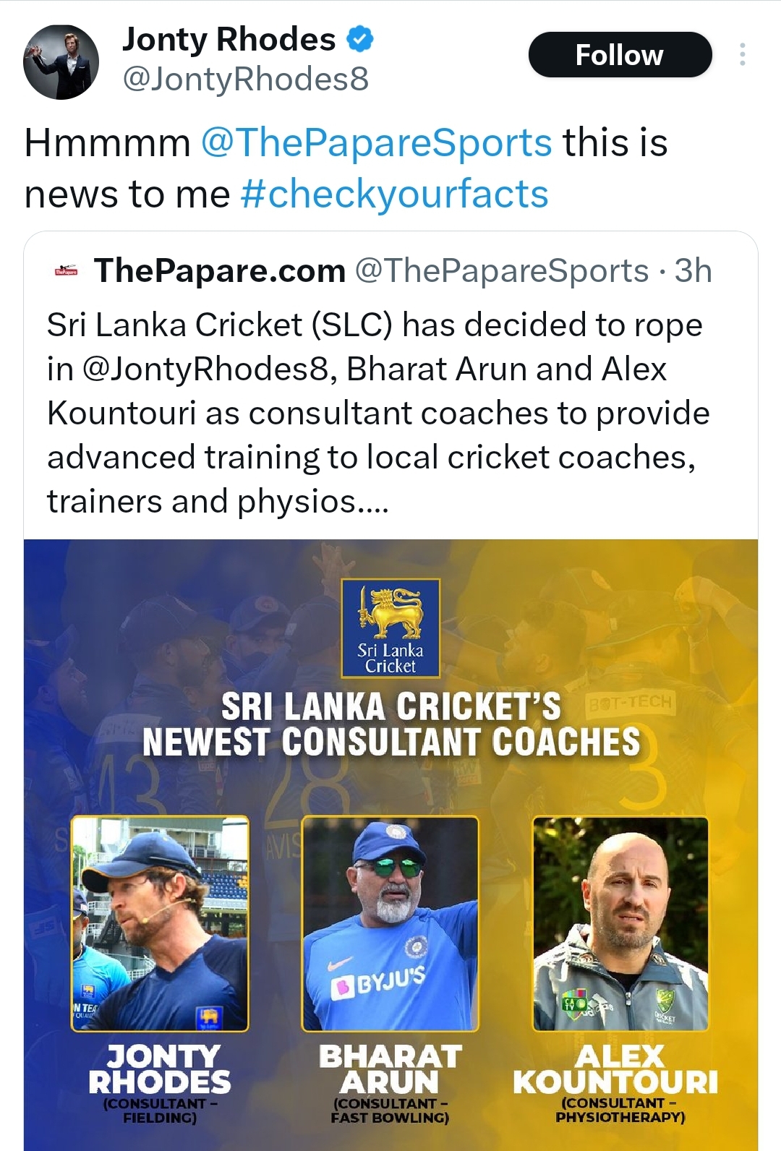Follow Jonty Rhodes
The height and width of the screenshot is (1151, 781).
(620, 55)
